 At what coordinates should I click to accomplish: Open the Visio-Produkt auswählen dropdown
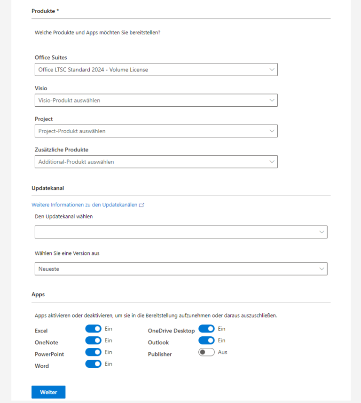155,100
